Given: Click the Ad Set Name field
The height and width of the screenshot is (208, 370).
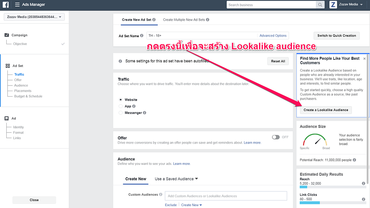Looking at the screenshot, I should click(202, 35).
